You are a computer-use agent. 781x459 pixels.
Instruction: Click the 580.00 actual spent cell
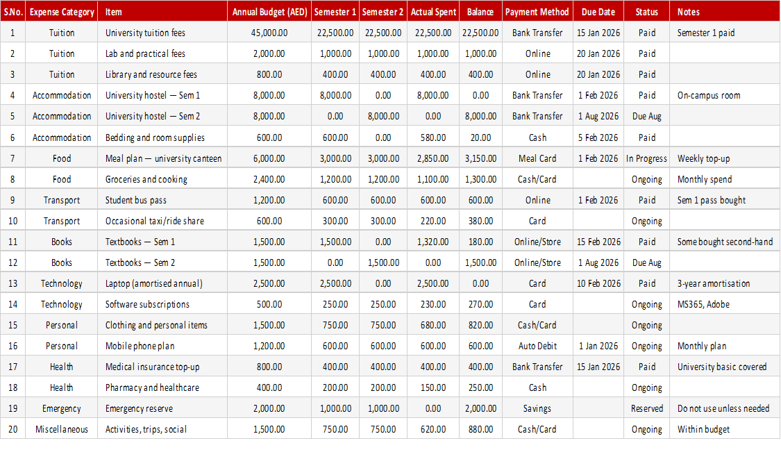433,137
